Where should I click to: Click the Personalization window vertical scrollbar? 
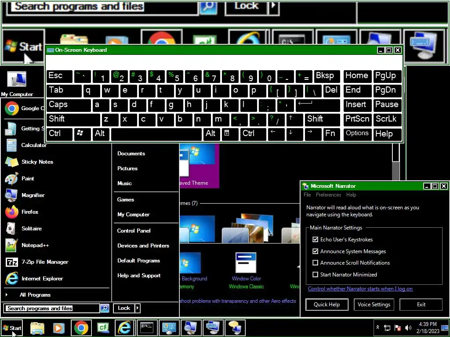click(396, 162)
